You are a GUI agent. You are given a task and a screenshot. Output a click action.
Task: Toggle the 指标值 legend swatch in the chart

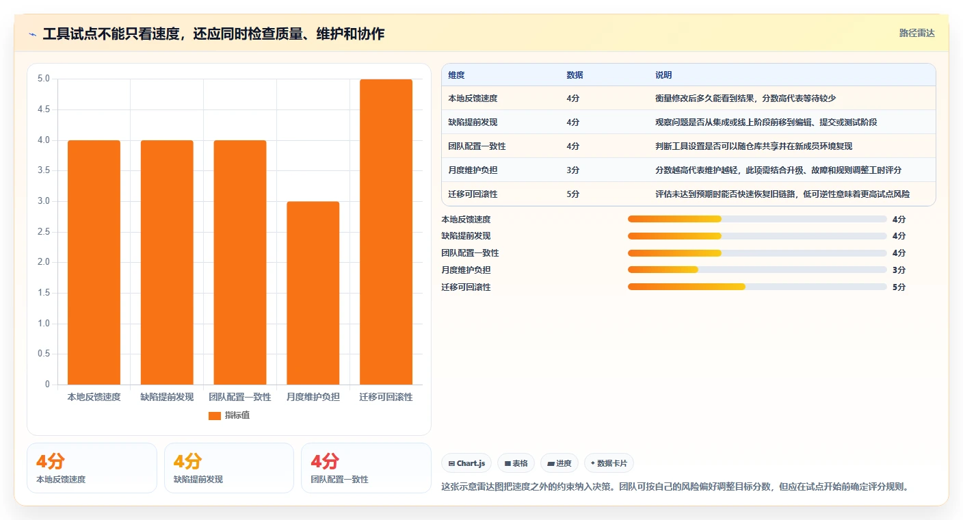pyautogui.click(x=215, y=415)
